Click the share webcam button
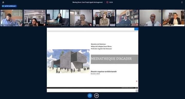 96,96
